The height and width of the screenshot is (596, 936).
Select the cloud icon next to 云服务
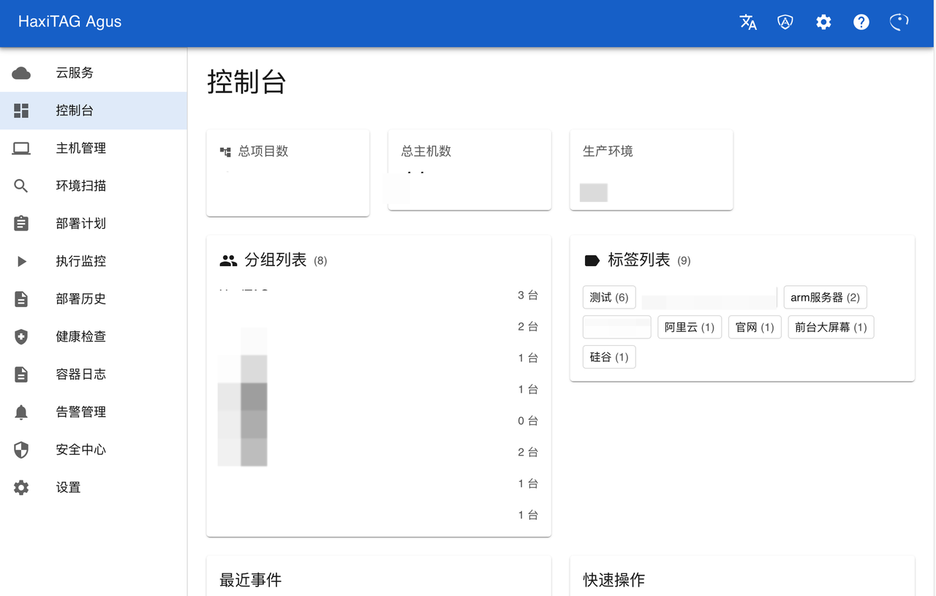[x=21, y=72]
